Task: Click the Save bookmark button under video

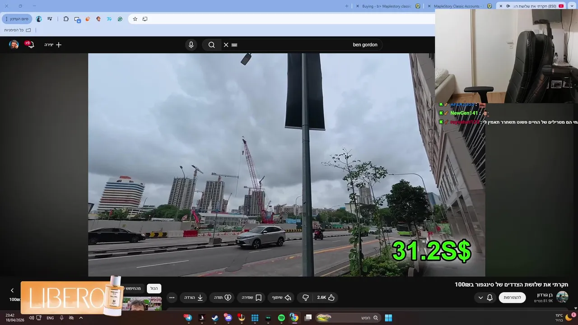Action: tap(252, 297)
